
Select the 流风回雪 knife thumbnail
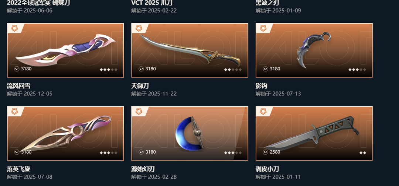pos(65,50)
